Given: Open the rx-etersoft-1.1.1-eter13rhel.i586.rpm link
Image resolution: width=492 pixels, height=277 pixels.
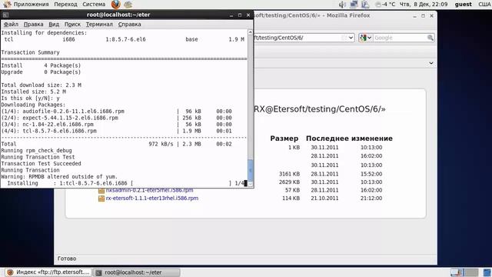Looking at the screenshot, I should click(x=152, y=199).
